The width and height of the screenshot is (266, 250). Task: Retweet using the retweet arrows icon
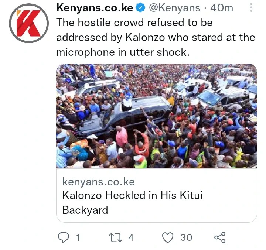pos(116,237)
